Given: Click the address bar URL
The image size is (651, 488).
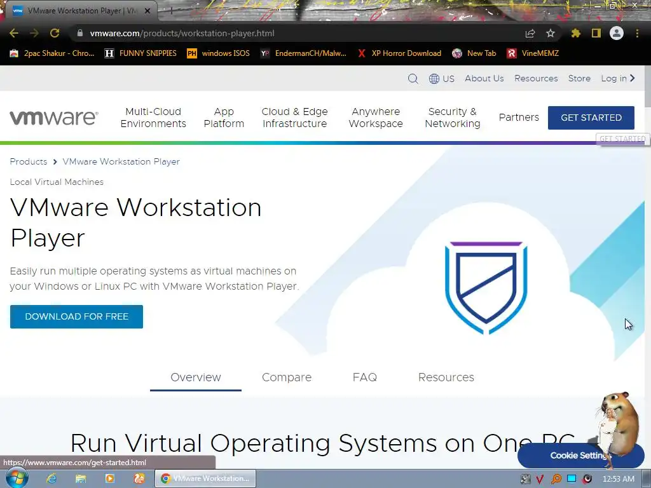Looking at the screenshot, I should tap(182, 33).
